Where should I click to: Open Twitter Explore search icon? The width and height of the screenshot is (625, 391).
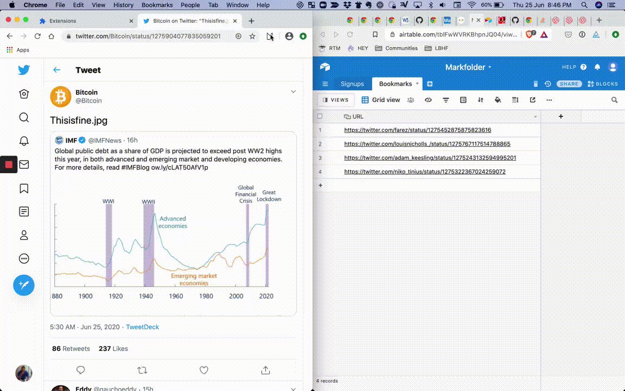point(24,117)
